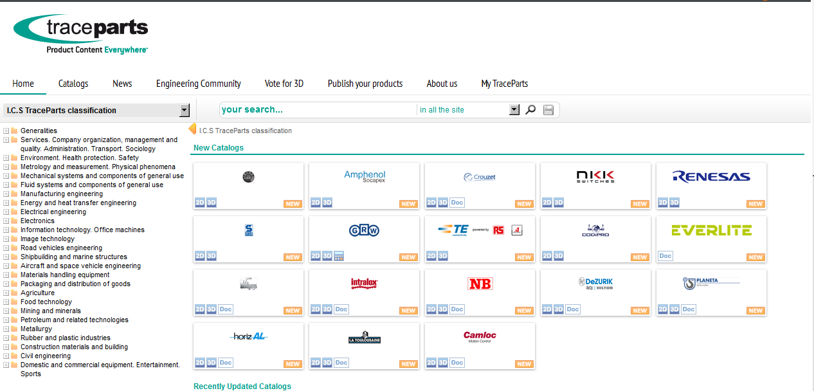The width and height of the screenshot is (814, 391).
Task: Click the 2D icon on Codipro card
Action: (547, 256)
